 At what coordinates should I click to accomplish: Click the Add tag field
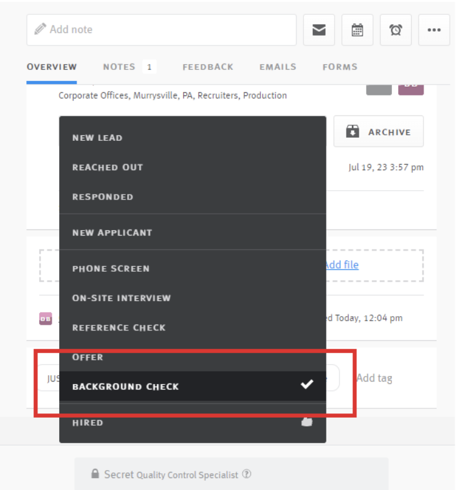374,378
